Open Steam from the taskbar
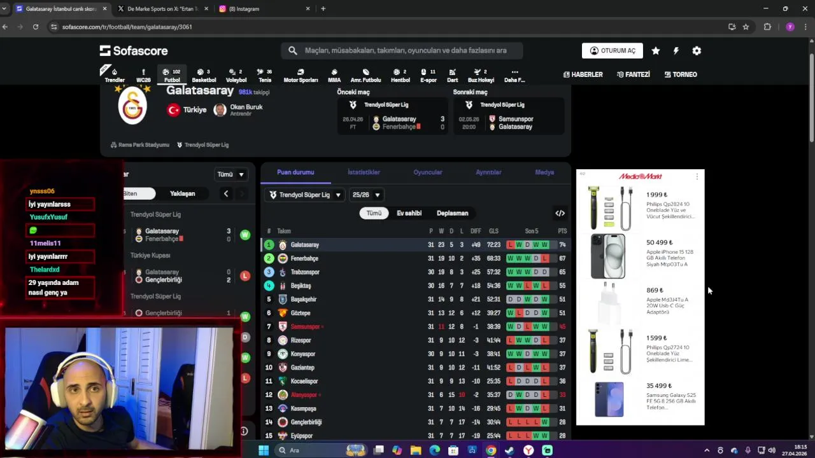This screenshot has width=815, height=458. (x=509, y=450)
